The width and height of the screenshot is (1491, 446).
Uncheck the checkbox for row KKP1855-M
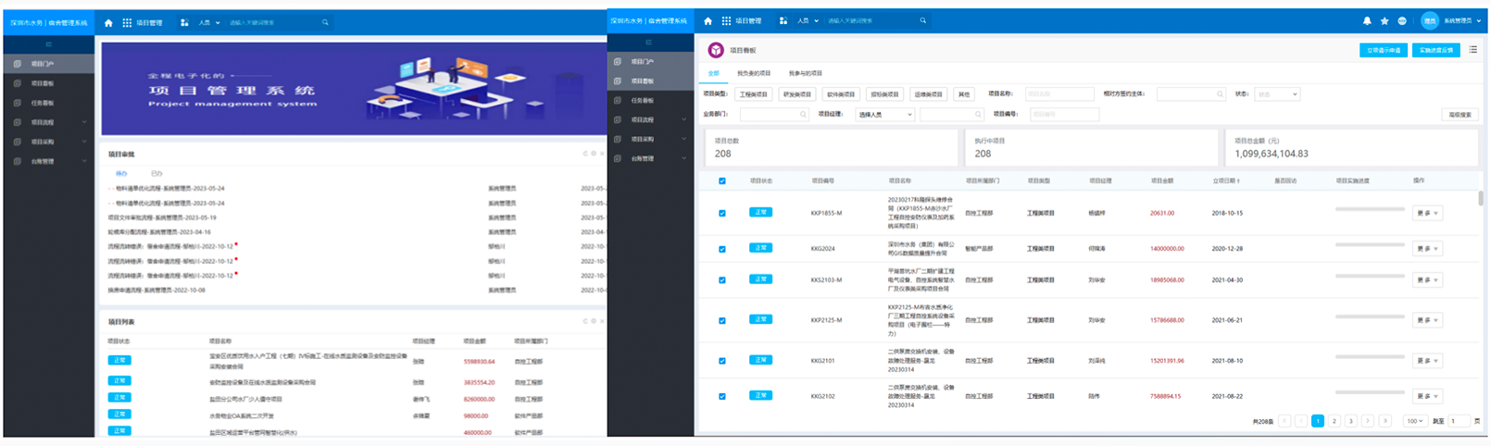pyautogui.click(x=722, y=214)
